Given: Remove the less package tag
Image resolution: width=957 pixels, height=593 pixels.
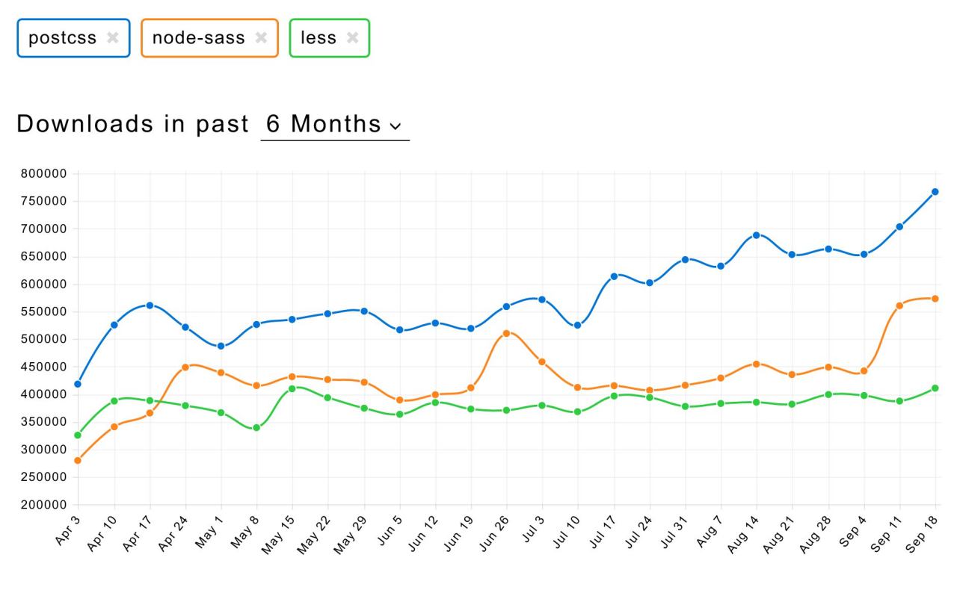Looking at the screenshot, I should tap(352, 38).
